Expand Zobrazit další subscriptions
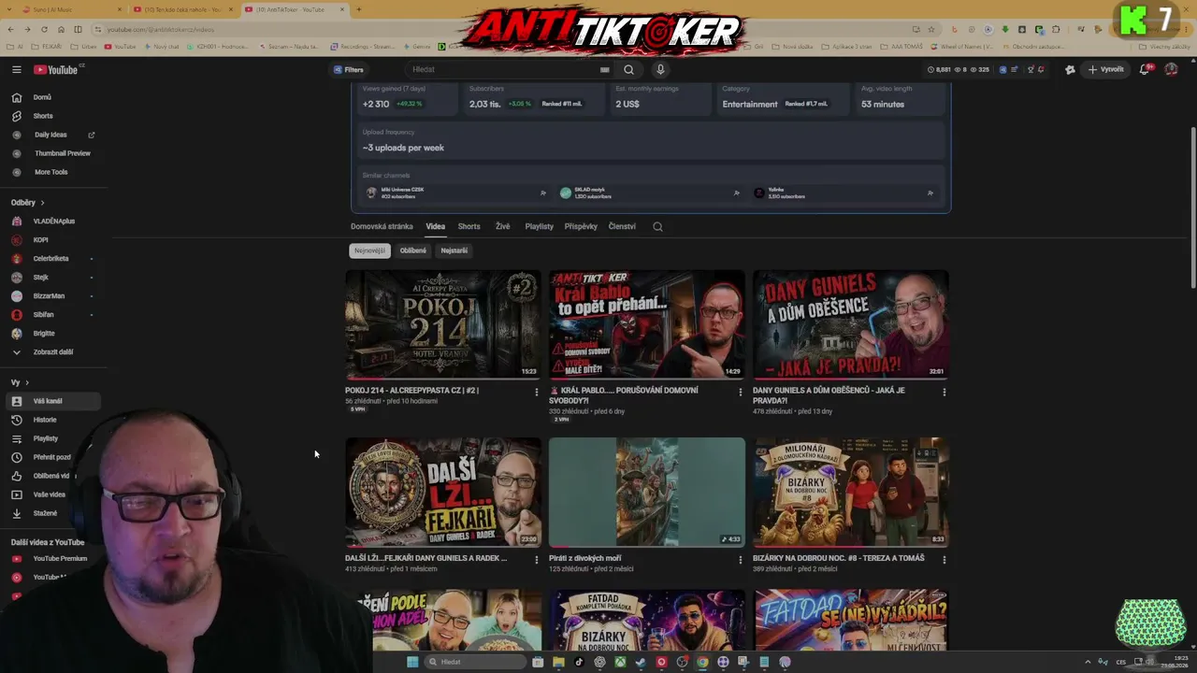Viewport: 1197px width, 673px height. point(51,352)
